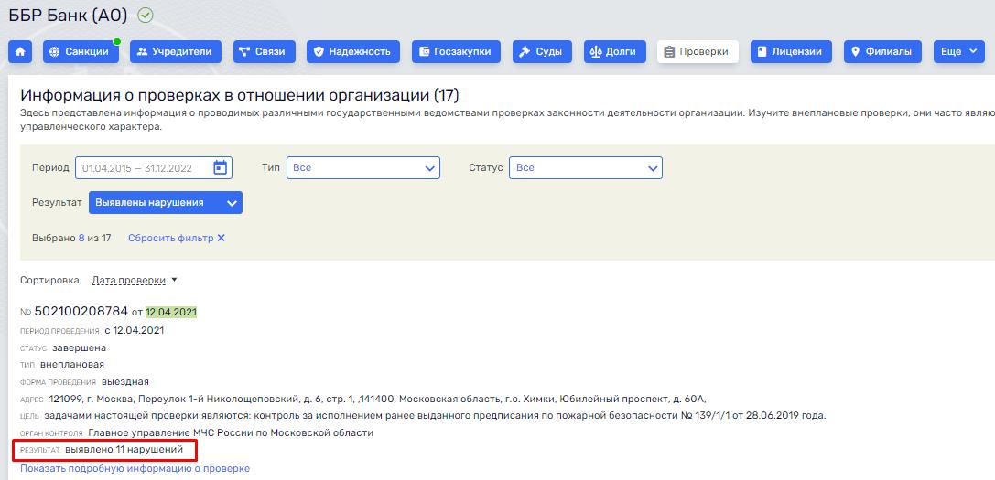995x480 pixels.
Task: Select the Проверки tab
Action: [698, 52]
